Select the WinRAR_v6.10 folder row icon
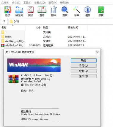The width and height of the screenshot is (113, 127). 3,41
